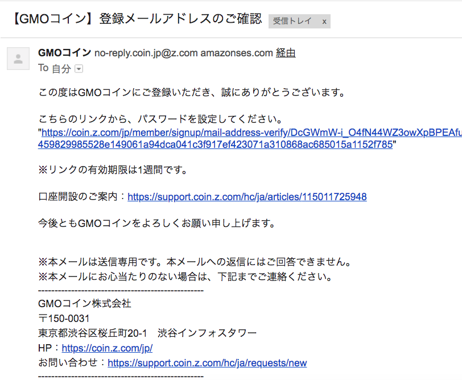Screen dimensions: 462x380
Task: Click the sender name GMOコイン
Action: tap(64, 53)
